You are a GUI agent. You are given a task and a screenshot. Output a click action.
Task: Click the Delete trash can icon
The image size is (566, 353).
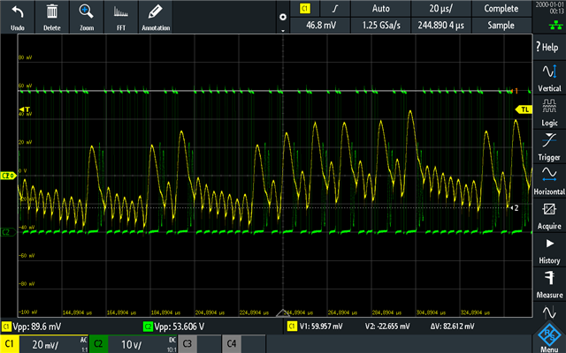[x=51, y=12]
